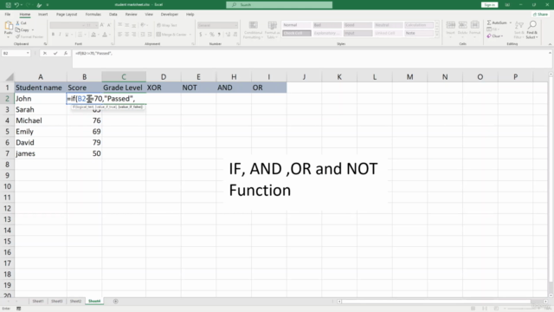Open Find & Select magnifier icon
The image size is (554, 312).
(x=532, y=25)
